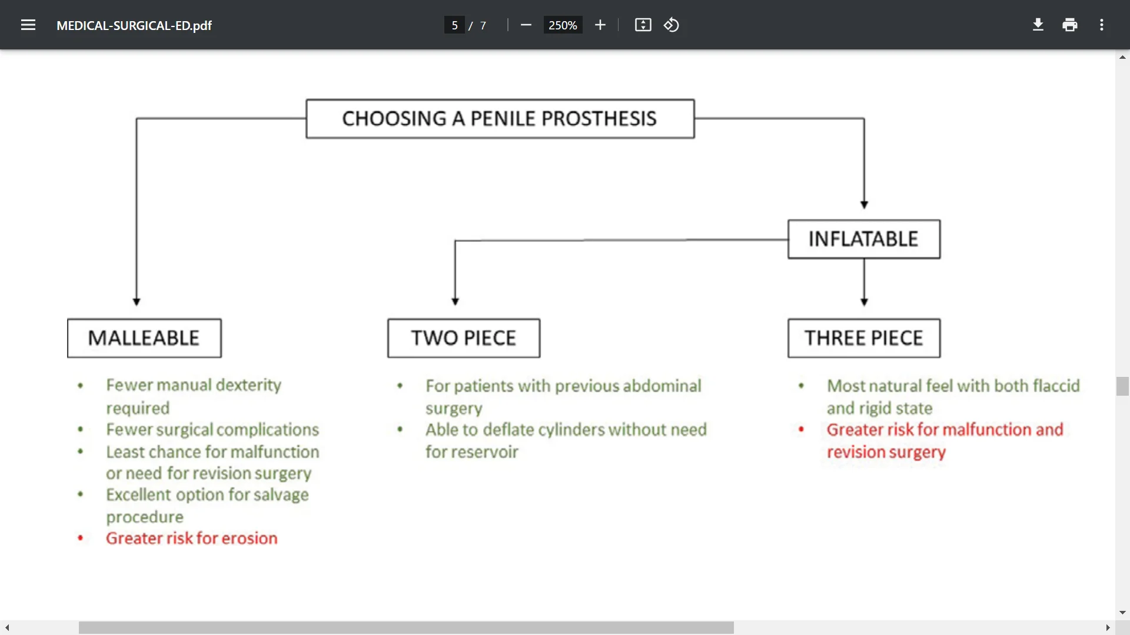Rotate the document counterclockwise
The height and width of the screenshot is (635, 1130).
pyautogui.click(x=672, y=25)
